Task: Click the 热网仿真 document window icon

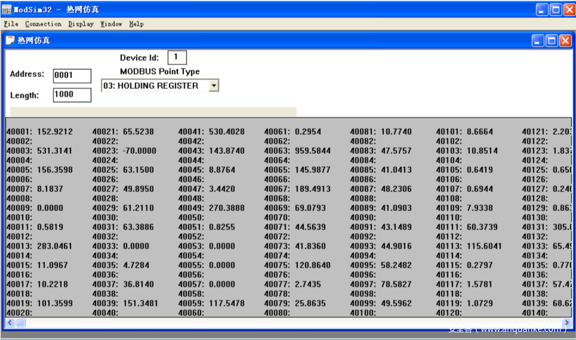Action: pos(10,40)
